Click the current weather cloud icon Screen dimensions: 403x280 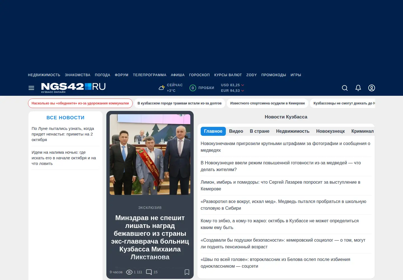click(x=161, y=88)
